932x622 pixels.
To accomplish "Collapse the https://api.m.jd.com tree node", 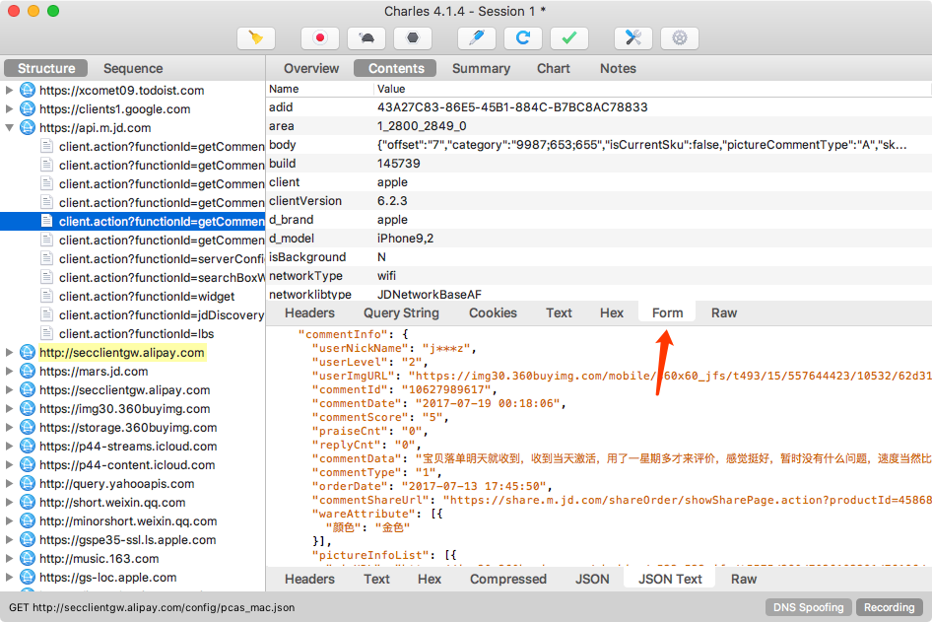I will [x=10, y=128].
